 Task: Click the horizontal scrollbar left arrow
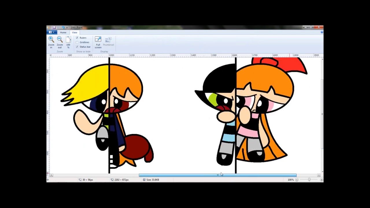(51, 175)
